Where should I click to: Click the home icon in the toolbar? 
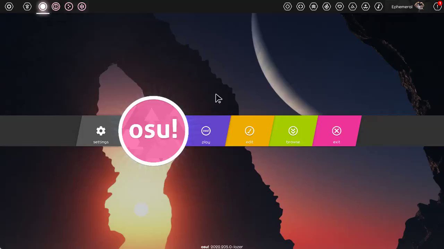27,7
